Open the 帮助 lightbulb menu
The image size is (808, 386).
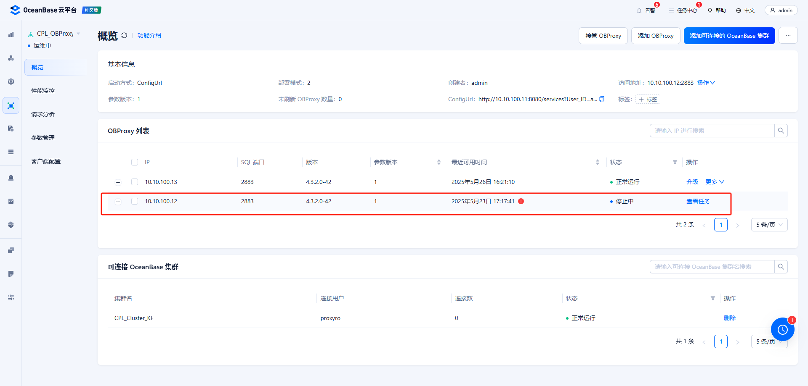click(717, 11)
